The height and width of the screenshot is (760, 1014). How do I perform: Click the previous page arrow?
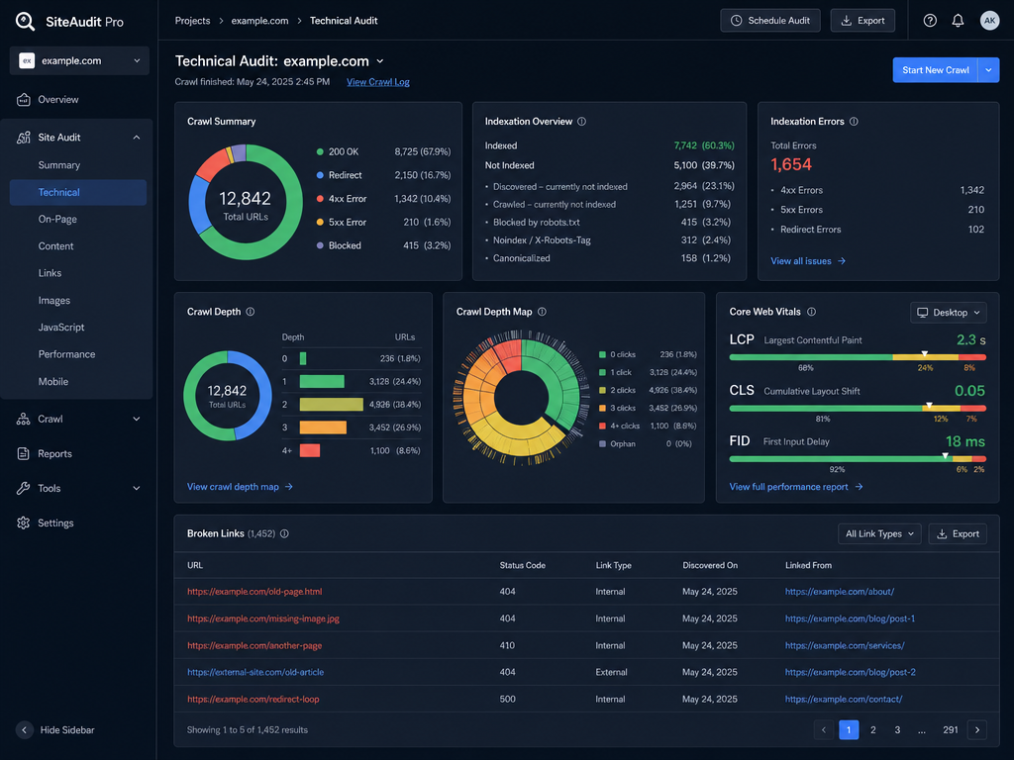[x=824, y=729]
